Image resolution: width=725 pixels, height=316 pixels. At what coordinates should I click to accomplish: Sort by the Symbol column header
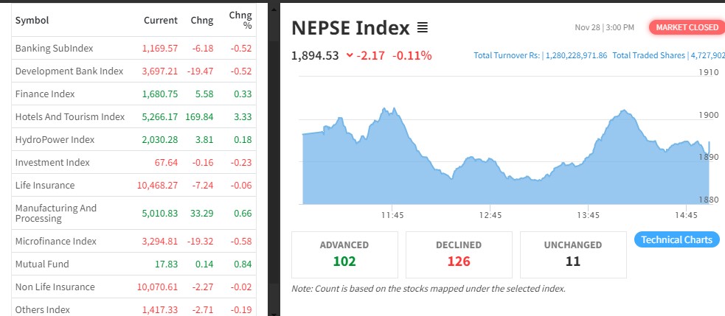32,20
